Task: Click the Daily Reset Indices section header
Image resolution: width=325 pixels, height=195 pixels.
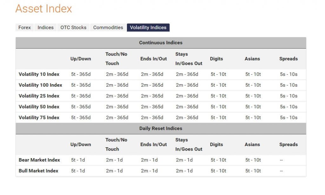Action: (161, 128)
